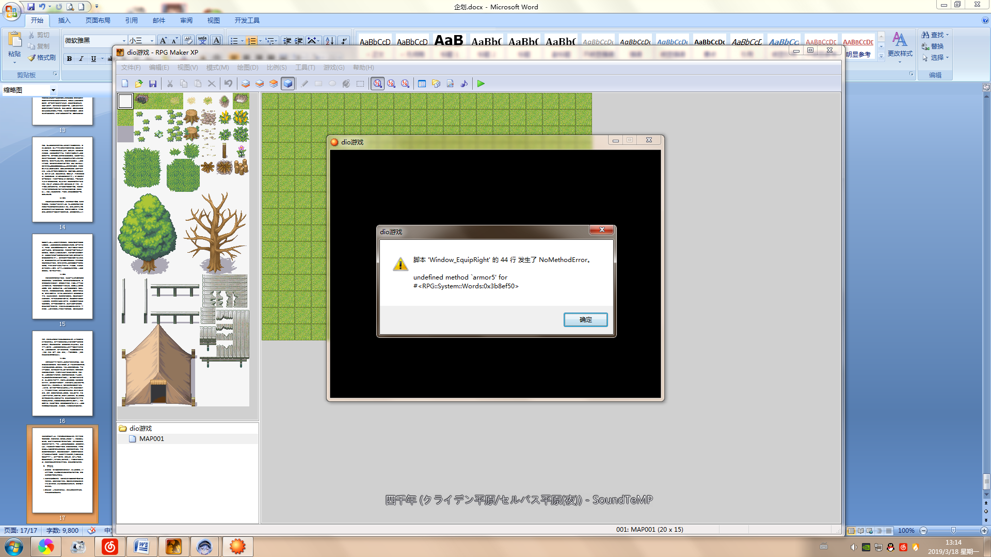Toggle bold formatting in Word
The width and height of the screenshot is (991, 557).
click(69, 59)
